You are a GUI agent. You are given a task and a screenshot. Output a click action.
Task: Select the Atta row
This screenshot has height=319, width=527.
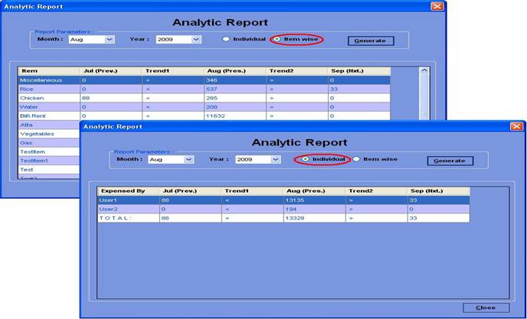49,125
